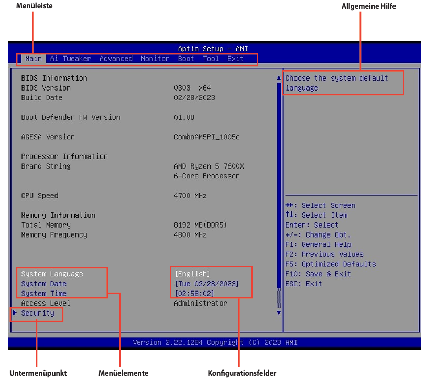
Task: Click the 0303 x64 version value
Action: coord(192,88)
